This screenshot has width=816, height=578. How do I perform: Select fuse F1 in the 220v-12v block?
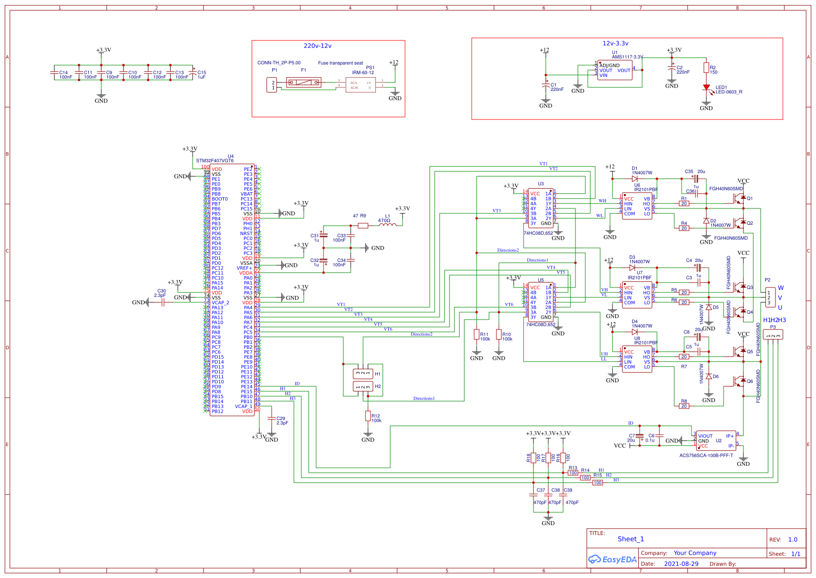(303, 82)
